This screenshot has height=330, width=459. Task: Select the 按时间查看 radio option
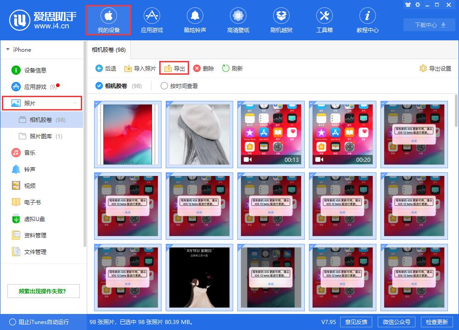164,86
